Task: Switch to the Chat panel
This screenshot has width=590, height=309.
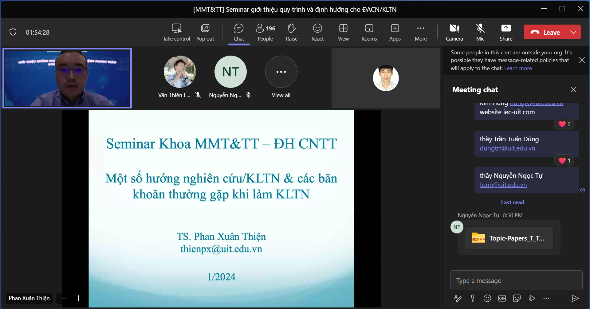Action: coord(239,32)
